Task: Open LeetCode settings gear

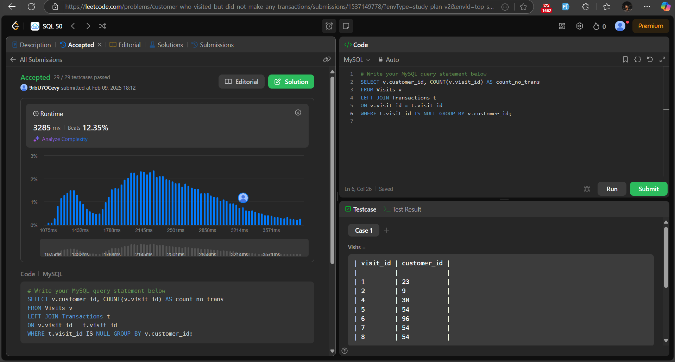Action: tap(580, 26)
